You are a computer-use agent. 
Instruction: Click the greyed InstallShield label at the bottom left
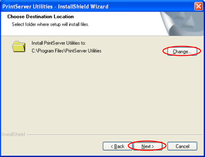coord(14,134)
